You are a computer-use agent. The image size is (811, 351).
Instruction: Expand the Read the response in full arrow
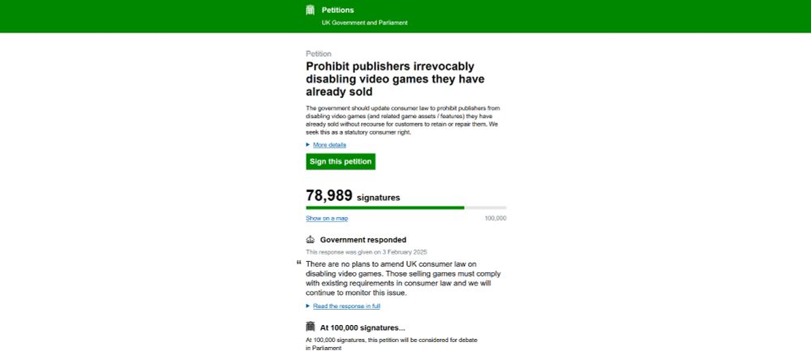click(x=308, y=306)
